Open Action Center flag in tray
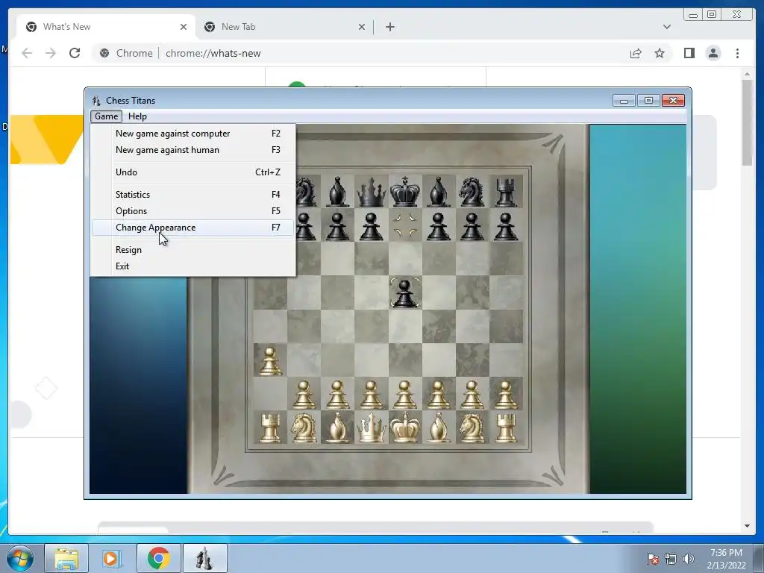 [653, 559]
